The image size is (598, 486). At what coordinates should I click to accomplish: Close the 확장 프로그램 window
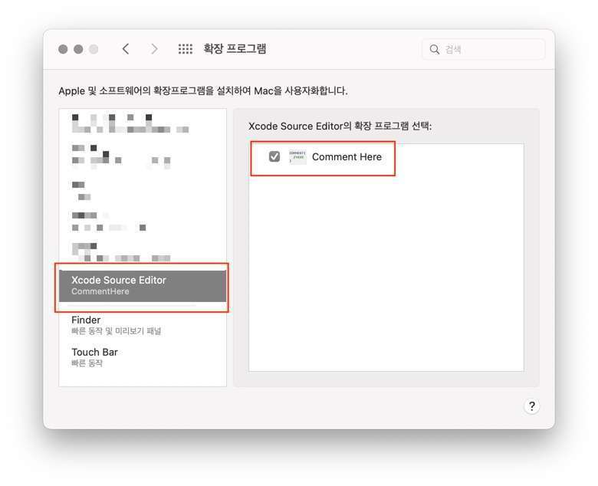tap(64, 49)
